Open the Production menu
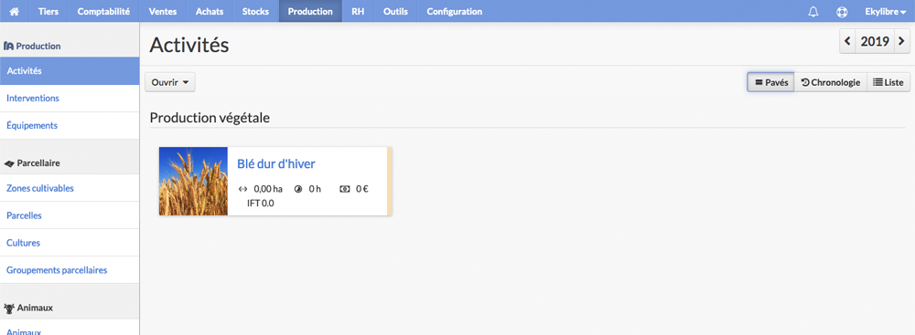Image resolution: width=915 pixels, height=335 pixels. tap(310, 12)
